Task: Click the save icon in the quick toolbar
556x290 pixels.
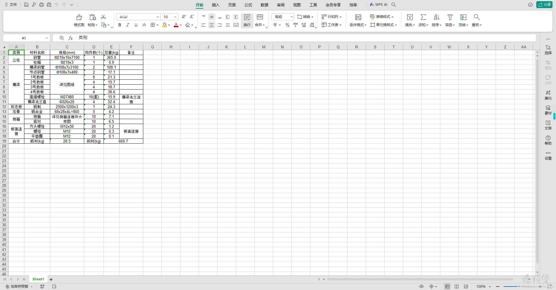Action: pos(26,5)
